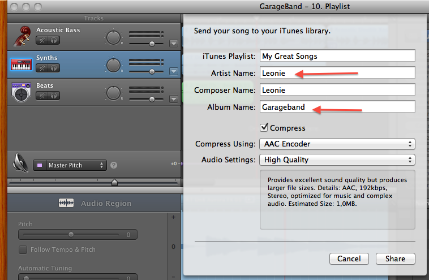Click the Composer Name field
Image resolution: width=429 pixels, height=280 pixels.
[337, 90]
